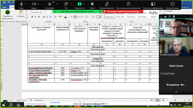Toggle italic К formatting
Viewport: 193px width, 108px height.
35,17
